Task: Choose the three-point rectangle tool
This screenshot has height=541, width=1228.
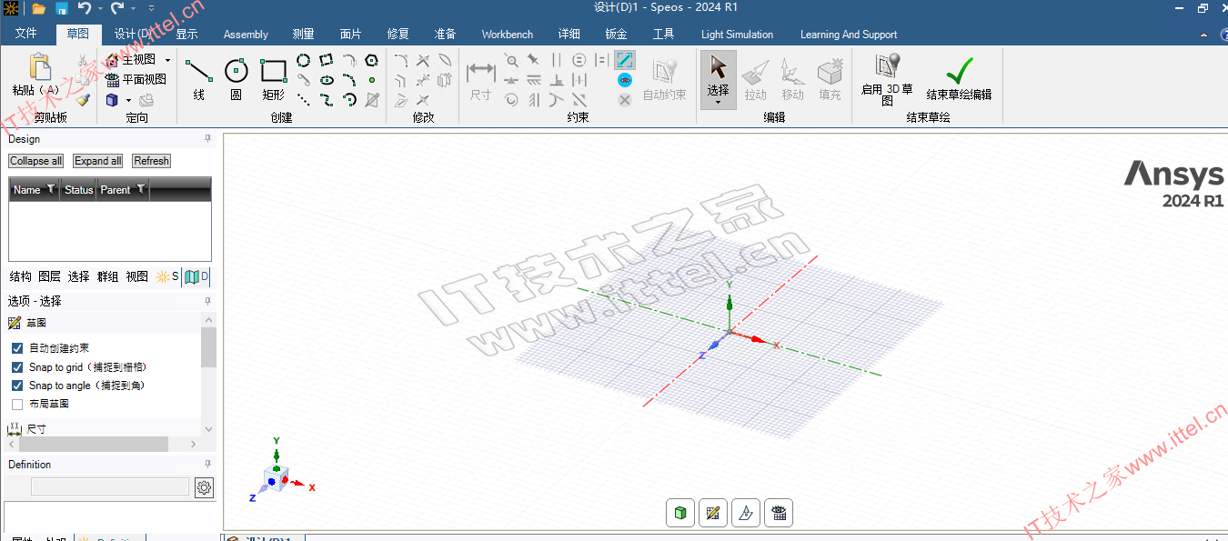Action: pos(327,60)
